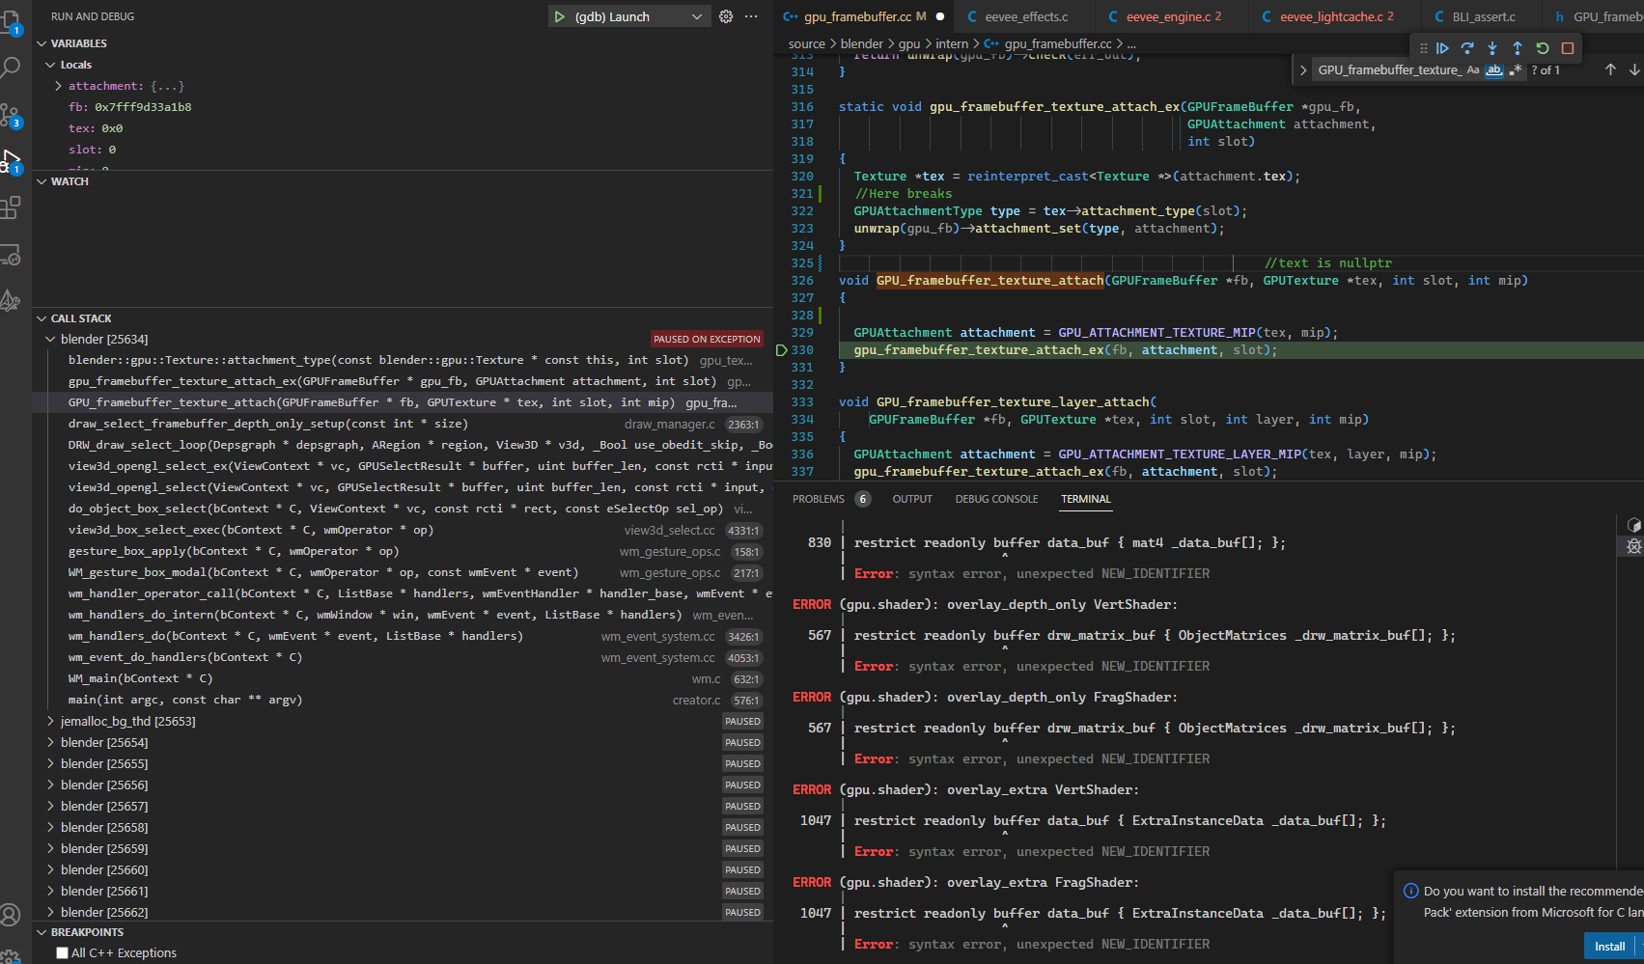Click Continue in the debug toolbar
Image resolution: width=1644 pixels, height=964 pixels.
point(1442,48)
